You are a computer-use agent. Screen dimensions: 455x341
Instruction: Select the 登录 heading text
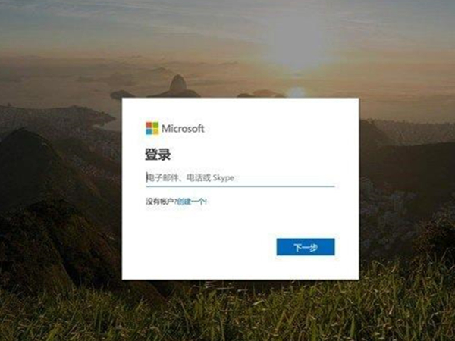coord(158,155)
